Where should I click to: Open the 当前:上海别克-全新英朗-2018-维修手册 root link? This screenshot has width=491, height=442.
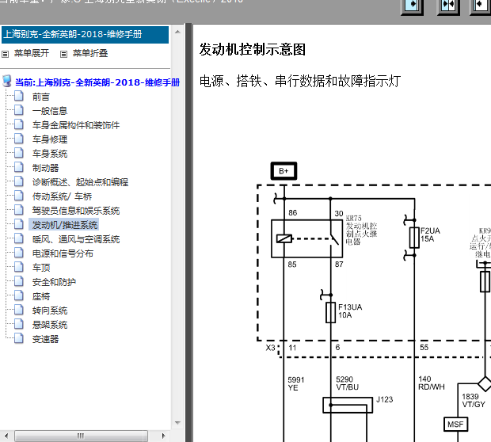coord(97,82)
